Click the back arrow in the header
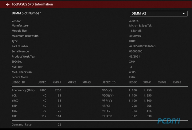Image resolution: width=192 pixels, height=130 pixels. (8, 4)
